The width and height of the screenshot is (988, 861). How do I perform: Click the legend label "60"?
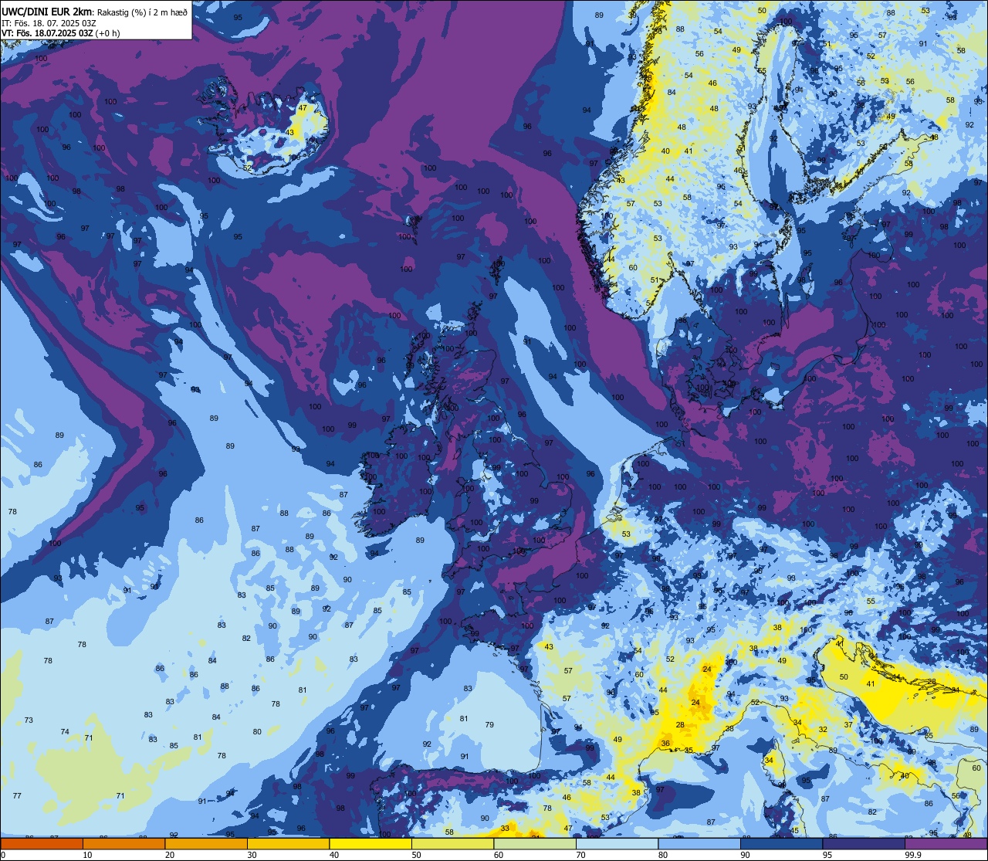coord(498,855)
